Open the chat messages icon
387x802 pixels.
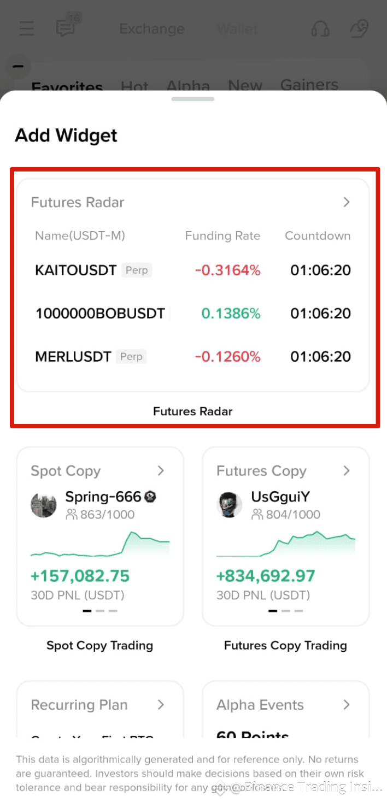[67, 27]
